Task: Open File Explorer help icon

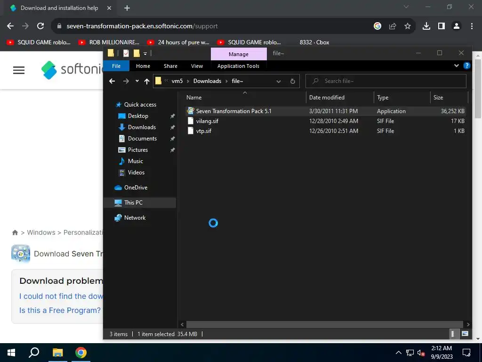Action: pos(466,66)
